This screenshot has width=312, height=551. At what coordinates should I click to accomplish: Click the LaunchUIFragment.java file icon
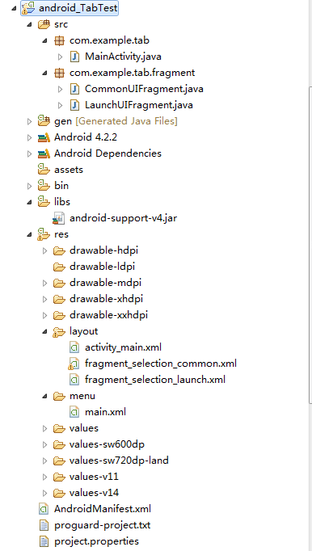(x=74, y=105)
